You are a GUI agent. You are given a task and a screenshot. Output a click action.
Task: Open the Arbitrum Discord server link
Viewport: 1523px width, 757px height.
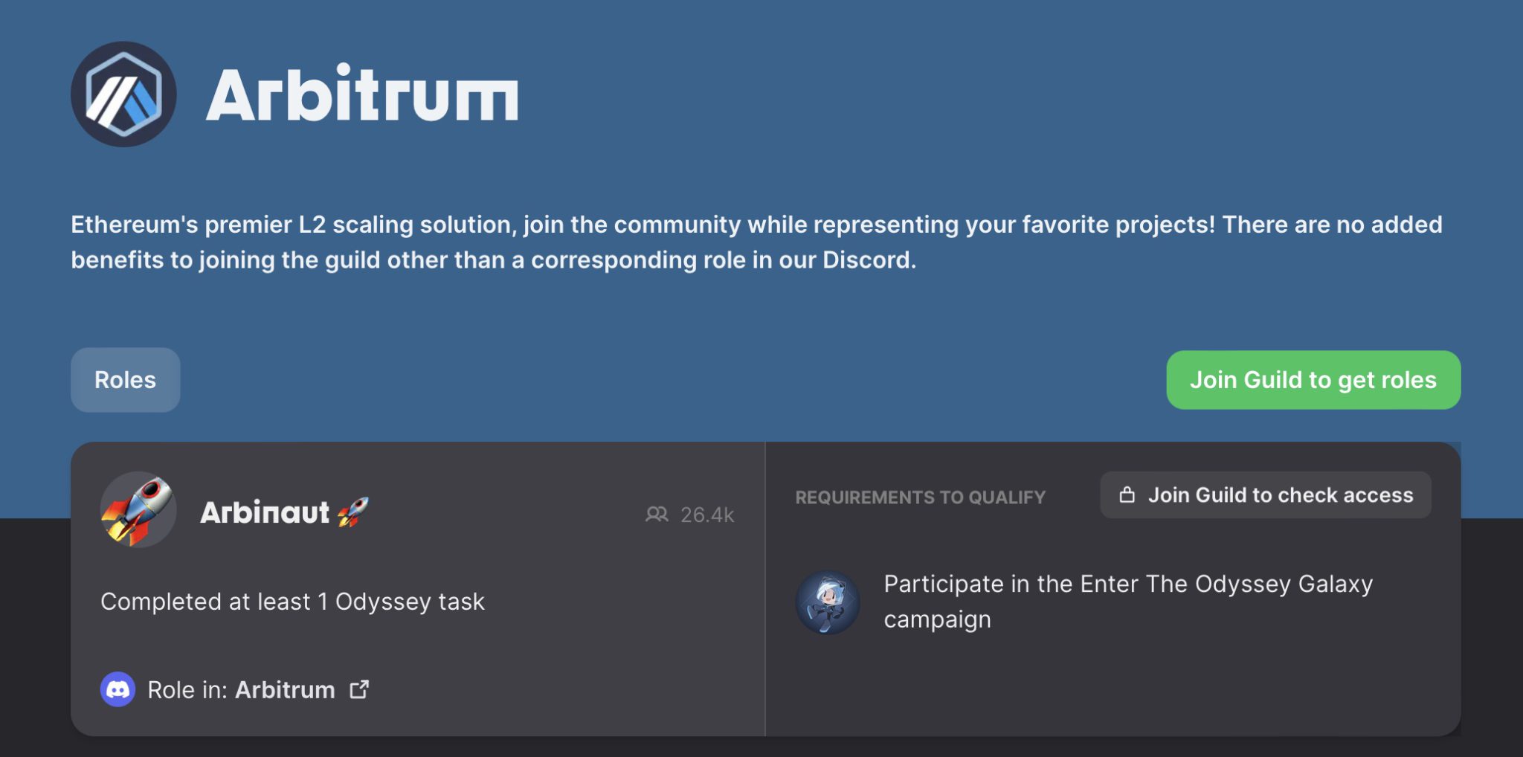coord(285,690)
